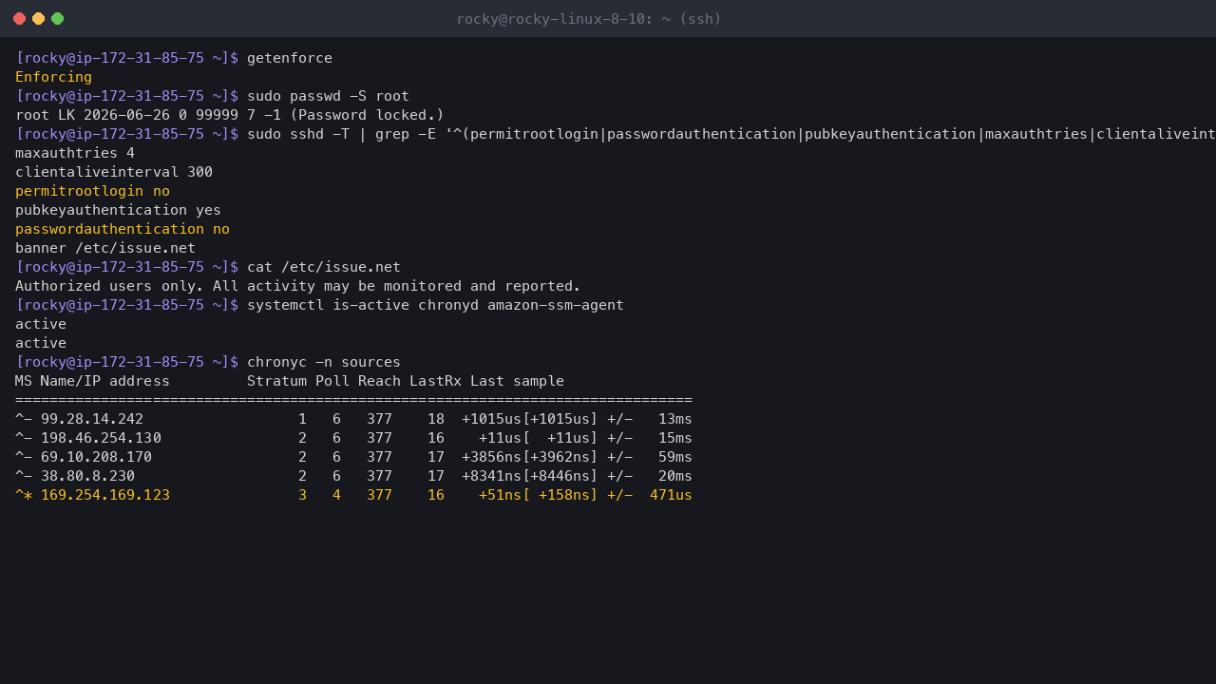Viewport: 1216px width, 684px height.
Task: Click the chronyc -n sources command
Action: pos(324,362)
